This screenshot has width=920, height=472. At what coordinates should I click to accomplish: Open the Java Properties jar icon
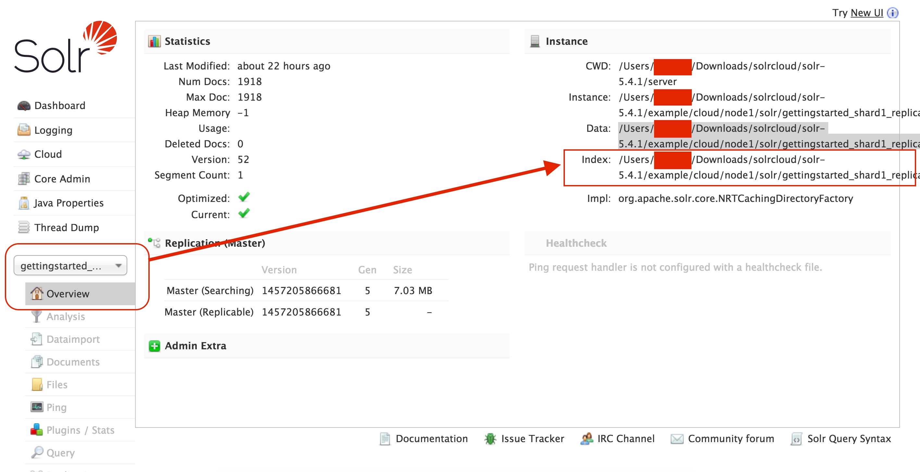click(x=24, y=203)
